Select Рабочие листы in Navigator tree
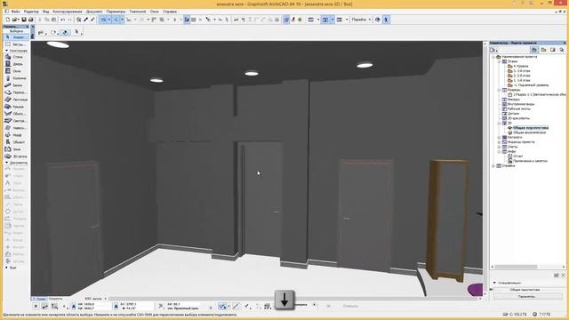Screen dimensions: 569x320 518,108
